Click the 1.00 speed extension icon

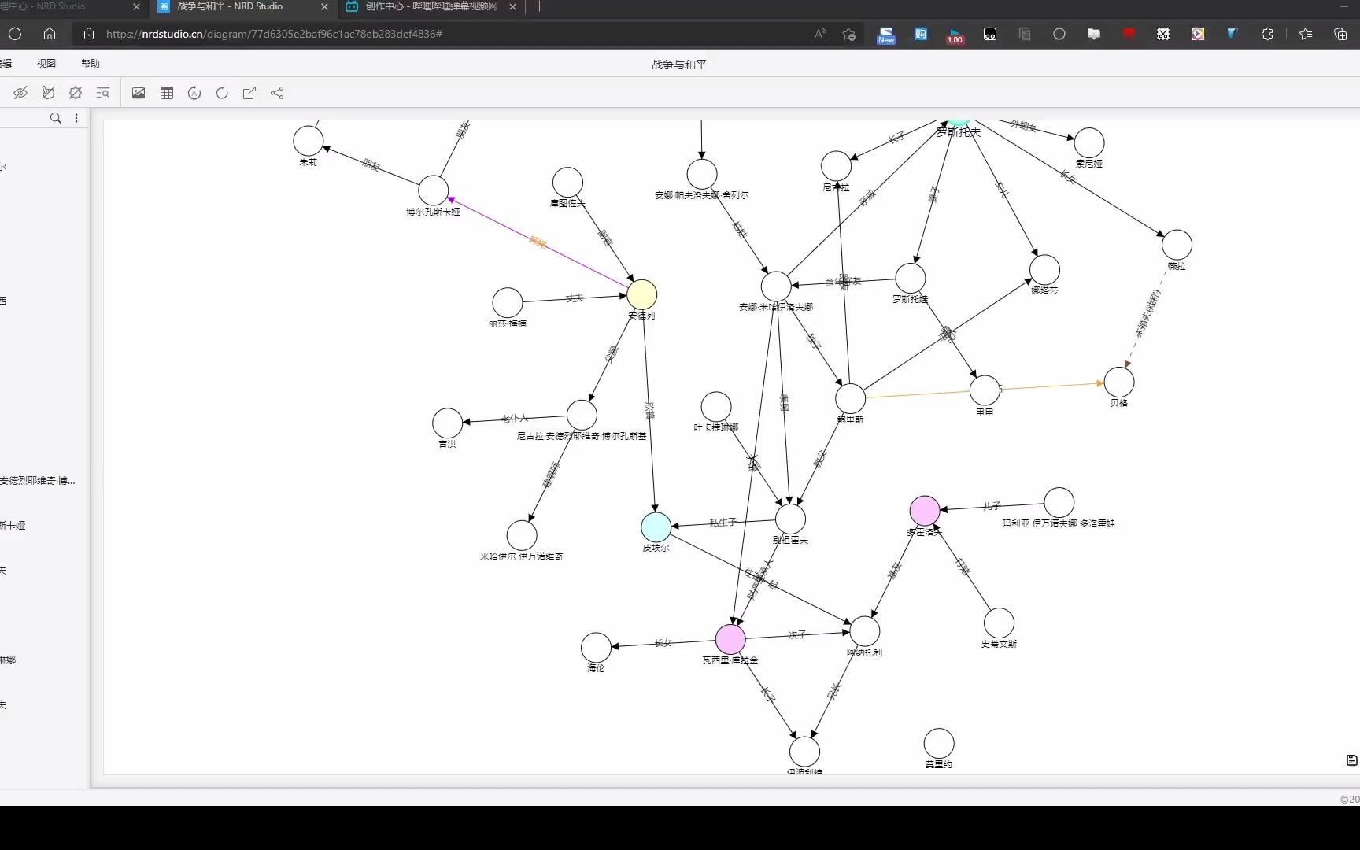[955, 35]
